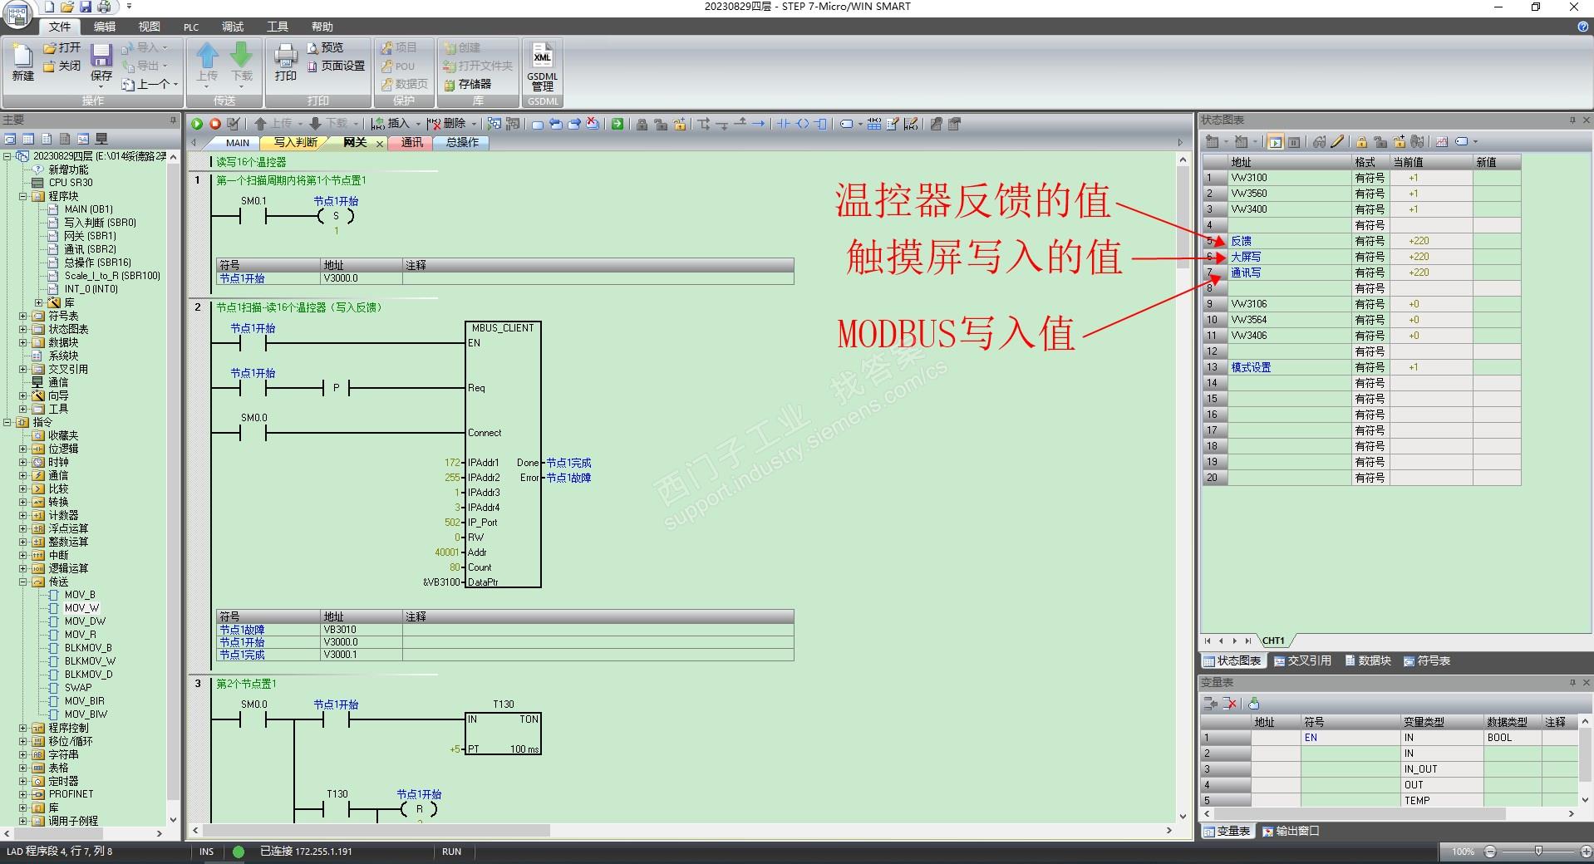Collapse the 程序块 tree node
The width and height of the screenshot is (1594, 864).
pos(23,196)
